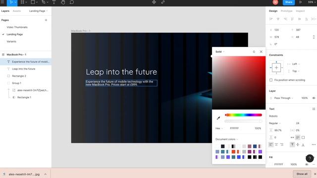Click the blue Share button
The width and height of the screenshot is (317, 178).
288,2
